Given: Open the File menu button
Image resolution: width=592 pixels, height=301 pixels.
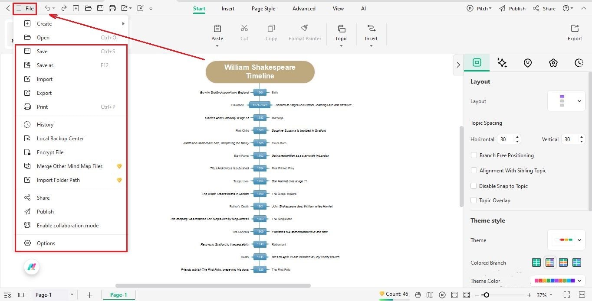Looking at the screenshot, I should tap(25, 9).
